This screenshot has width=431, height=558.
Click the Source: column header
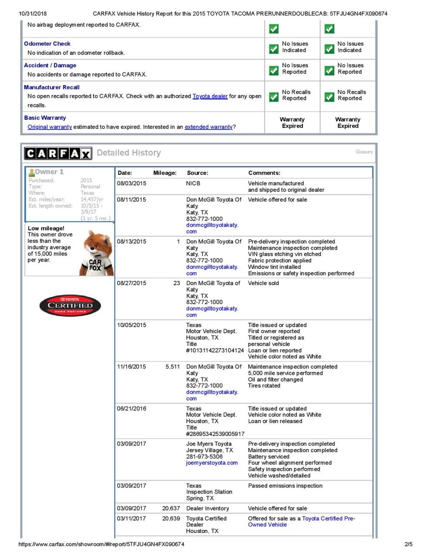point(197,173)
